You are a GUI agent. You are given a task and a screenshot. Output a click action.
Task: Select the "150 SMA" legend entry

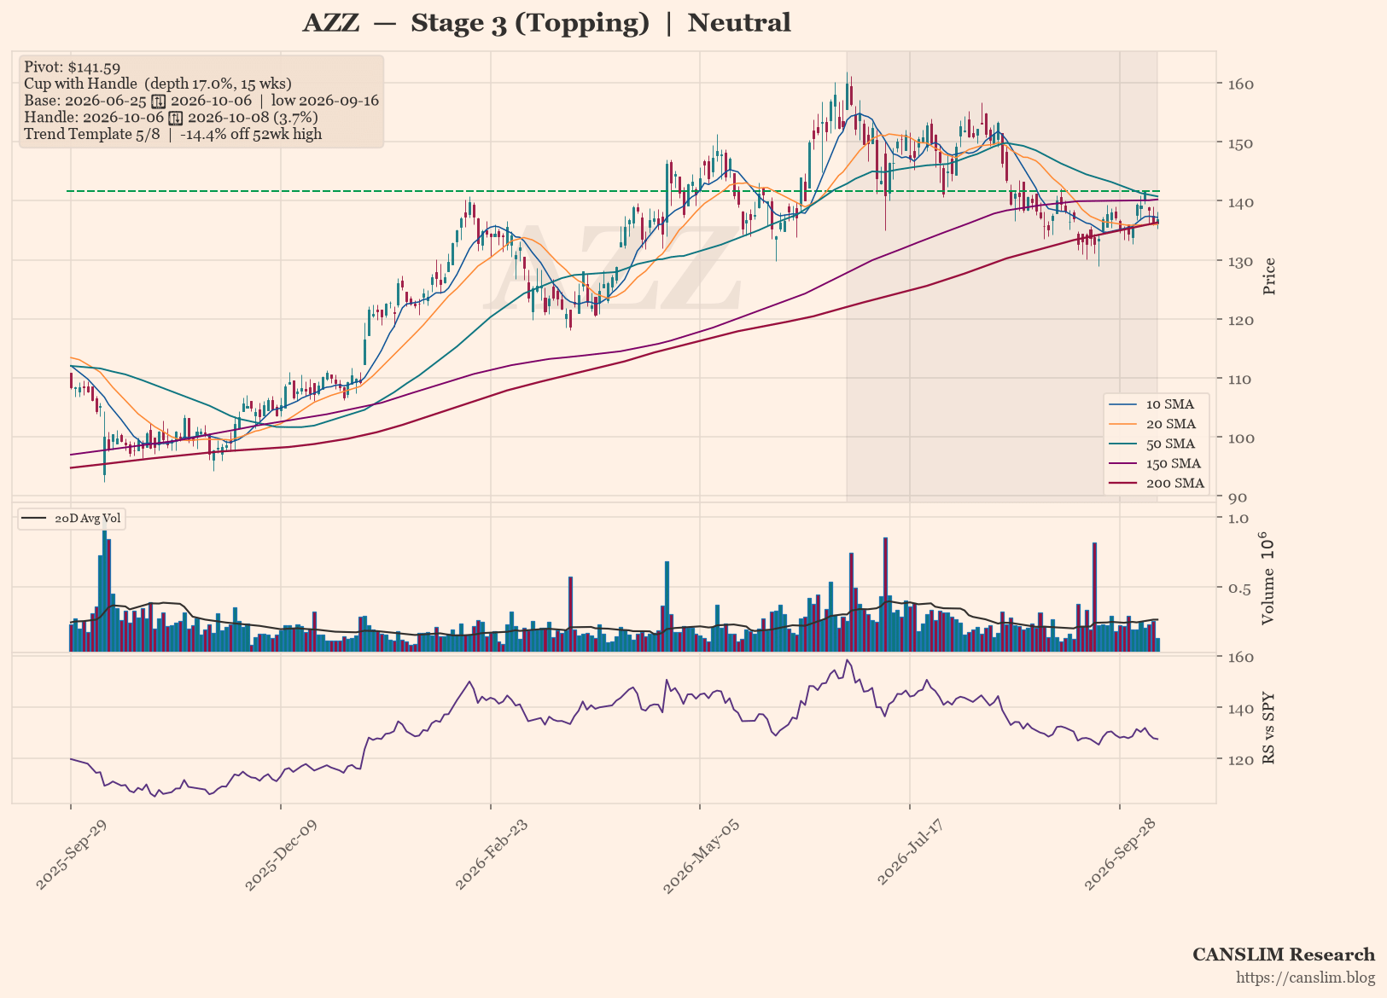pyautogui.click(x=1157, y=463)
